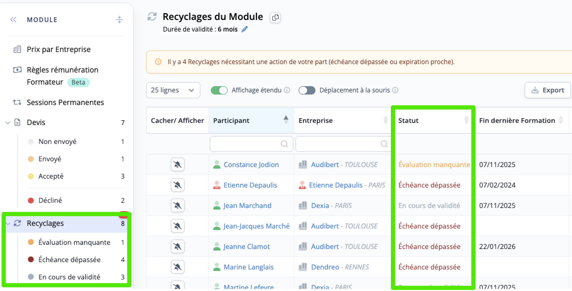Collapse the Module sidebar with double chevron

(13, 20)
